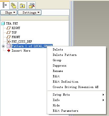Viewport: 109px width, 116px height.
Task: Expand the Pattern 1 of LOCAL_GROUP node
Action: click(x=3, y=46)
